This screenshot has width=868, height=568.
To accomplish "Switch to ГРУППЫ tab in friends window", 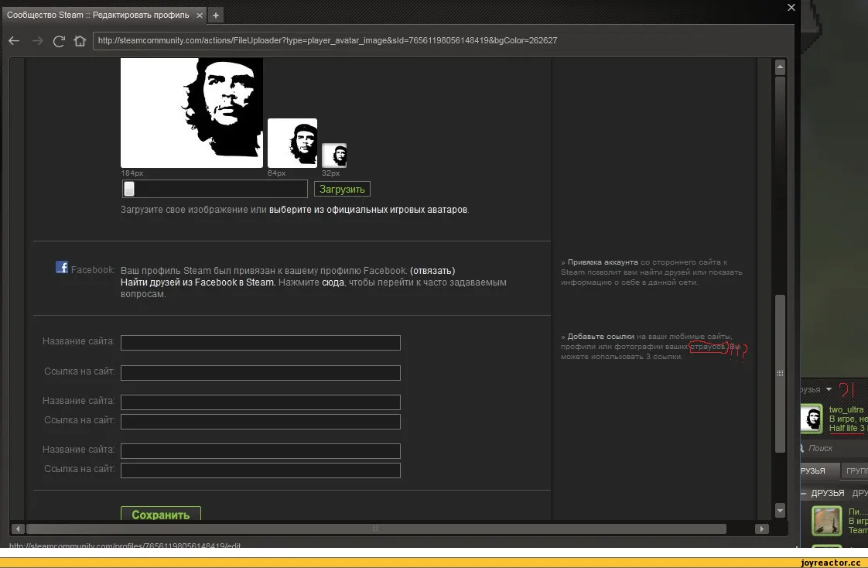I will pos(855,470).
